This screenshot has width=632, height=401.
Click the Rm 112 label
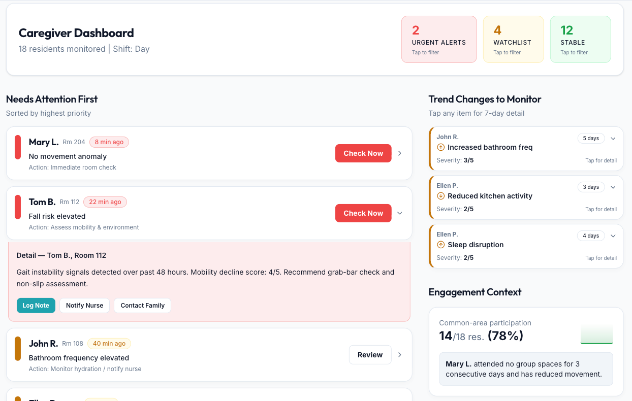(x=70, y=202)
